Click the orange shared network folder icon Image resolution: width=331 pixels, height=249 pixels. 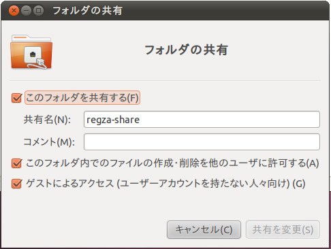point(31,52)
